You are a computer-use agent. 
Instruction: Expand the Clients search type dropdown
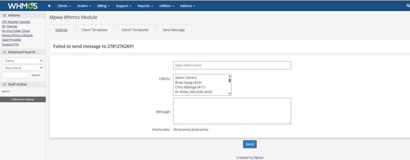(x=23, y=61)
